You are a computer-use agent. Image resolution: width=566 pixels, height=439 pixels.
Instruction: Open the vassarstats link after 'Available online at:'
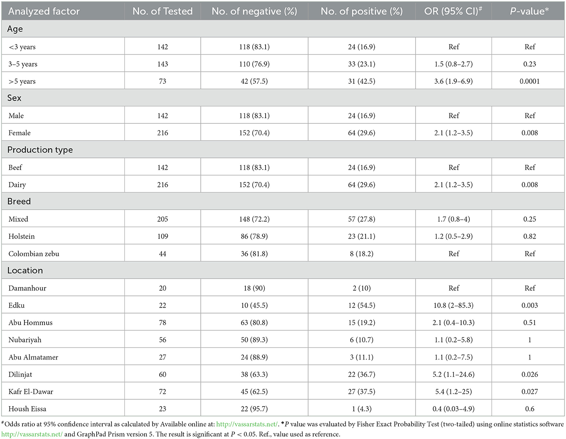[x=247, y=424]
